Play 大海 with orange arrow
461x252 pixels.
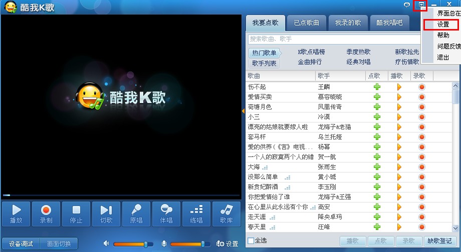(x=399, y=167)
